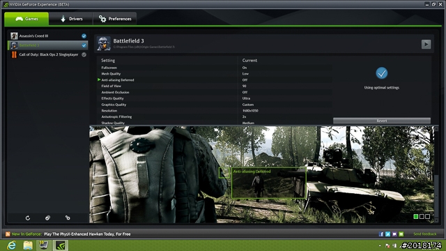Viewport: 446px width, 251px height.
Task: Select the Graphics Quality setting row
Action: tap(215, 105)
